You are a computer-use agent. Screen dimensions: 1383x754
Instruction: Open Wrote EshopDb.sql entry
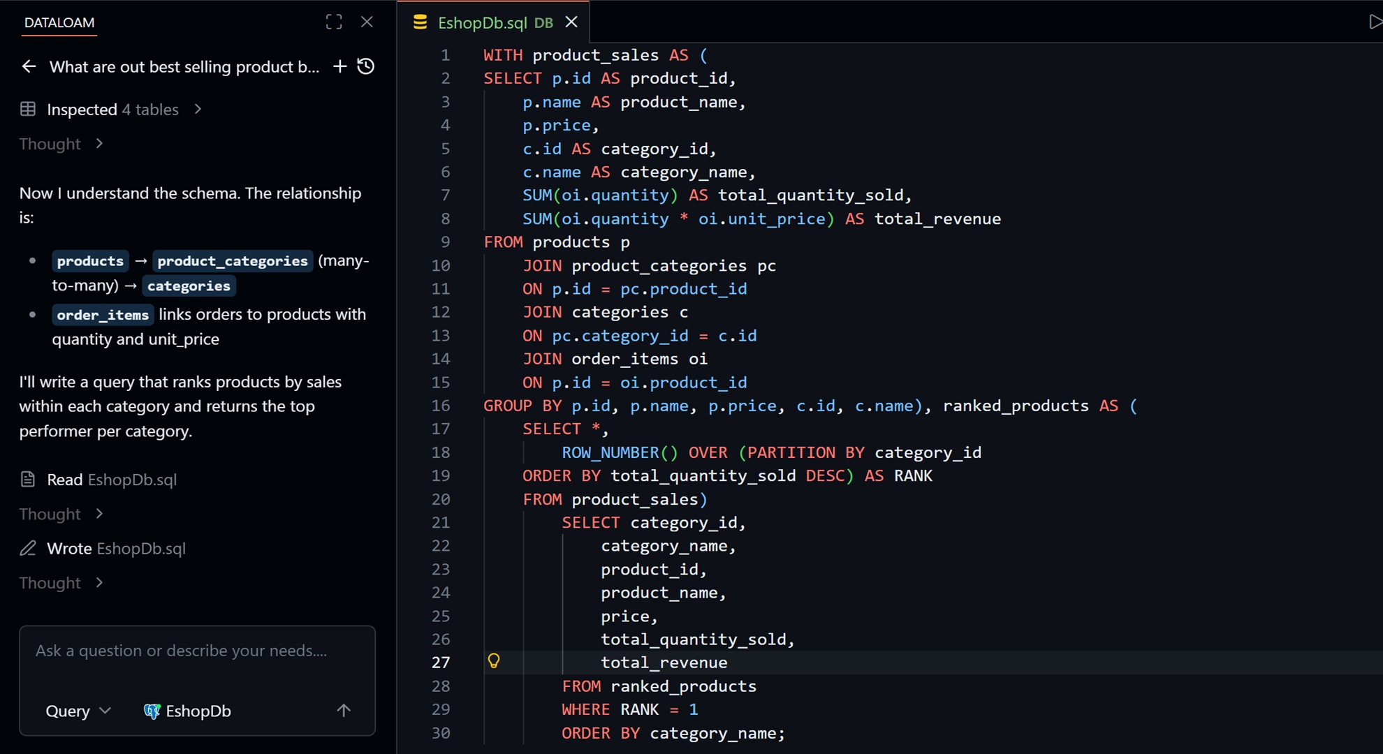(x=116, y=549)
